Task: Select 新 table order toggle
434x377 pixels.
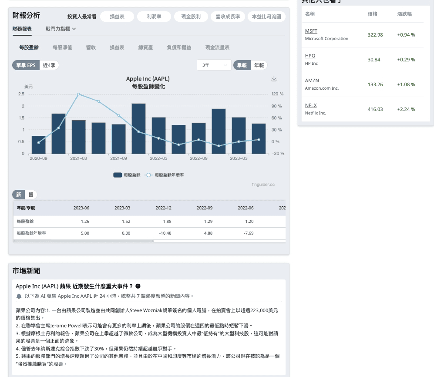Action: click(x=19, y=195)
